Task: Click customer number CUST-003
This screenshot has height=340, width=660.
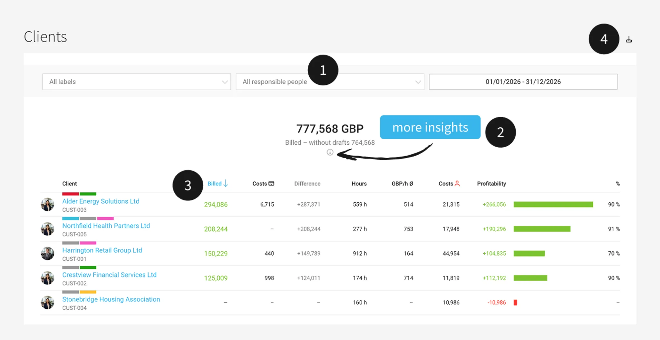Action: (x=74, y=210)
